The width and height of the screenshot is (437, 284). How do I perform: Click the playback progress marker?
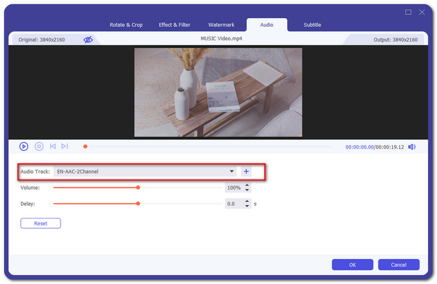click(85, 146)
